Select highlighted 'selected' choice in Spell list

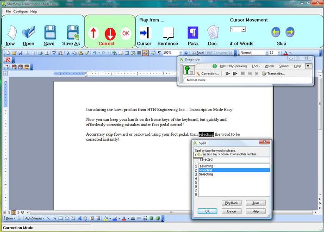[234, 170]
